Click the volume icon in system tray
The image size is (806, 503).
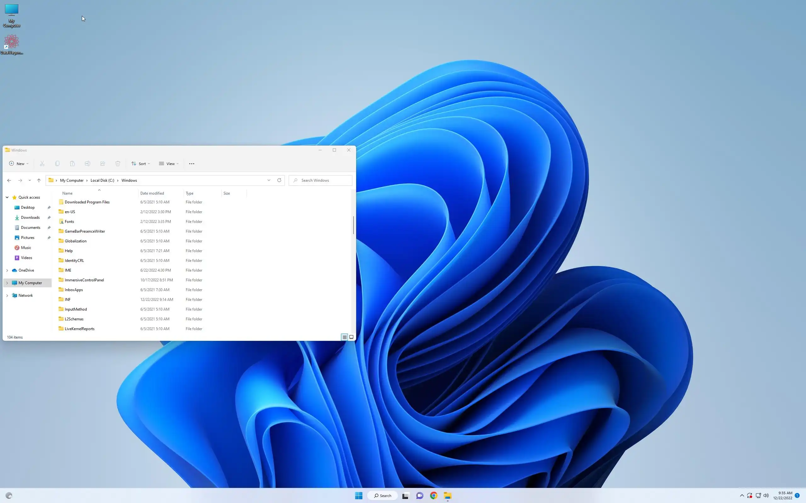(766, 496)
